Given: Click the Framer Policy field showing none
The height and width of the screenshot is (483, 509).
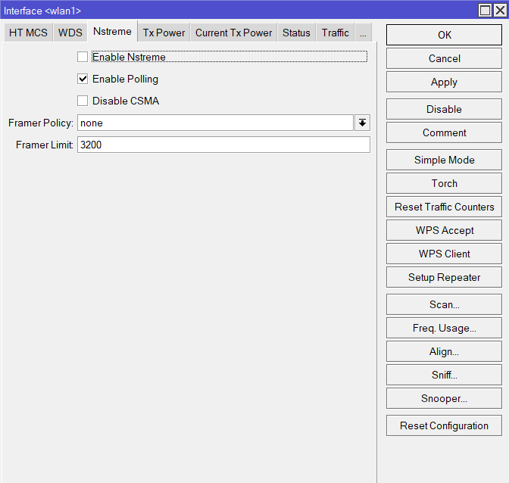Looking at the screenshot, I should (215, 123).
